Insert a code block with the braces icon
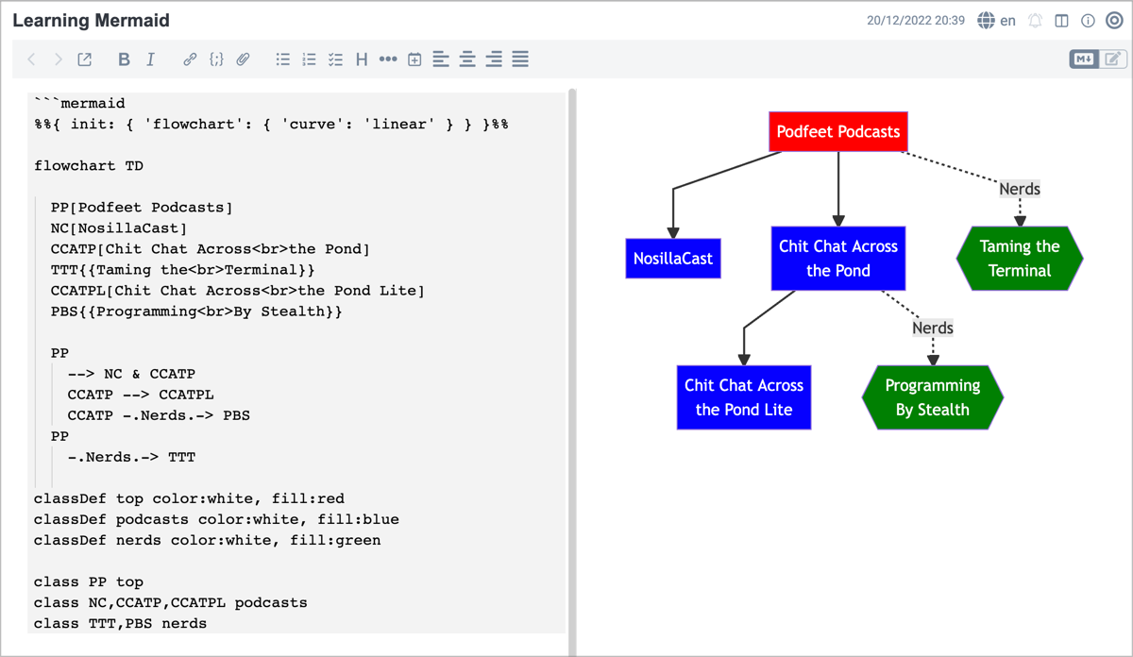Image resolution: width=1133 pixels, height=657 pixels. coord(216,59)
